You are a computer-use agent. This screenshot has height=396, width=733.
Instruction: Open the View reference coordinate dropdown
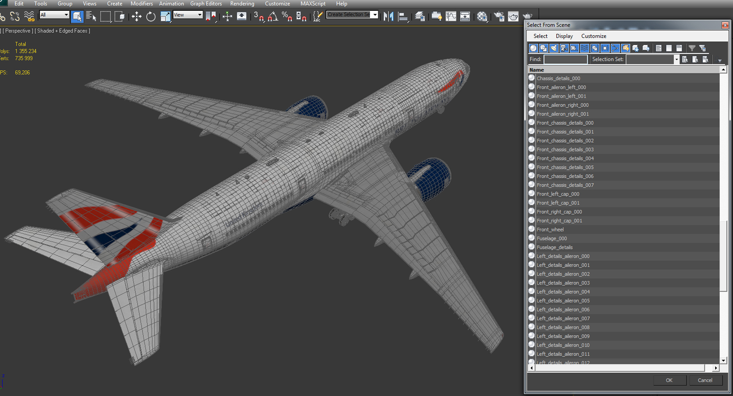point(188,15)
